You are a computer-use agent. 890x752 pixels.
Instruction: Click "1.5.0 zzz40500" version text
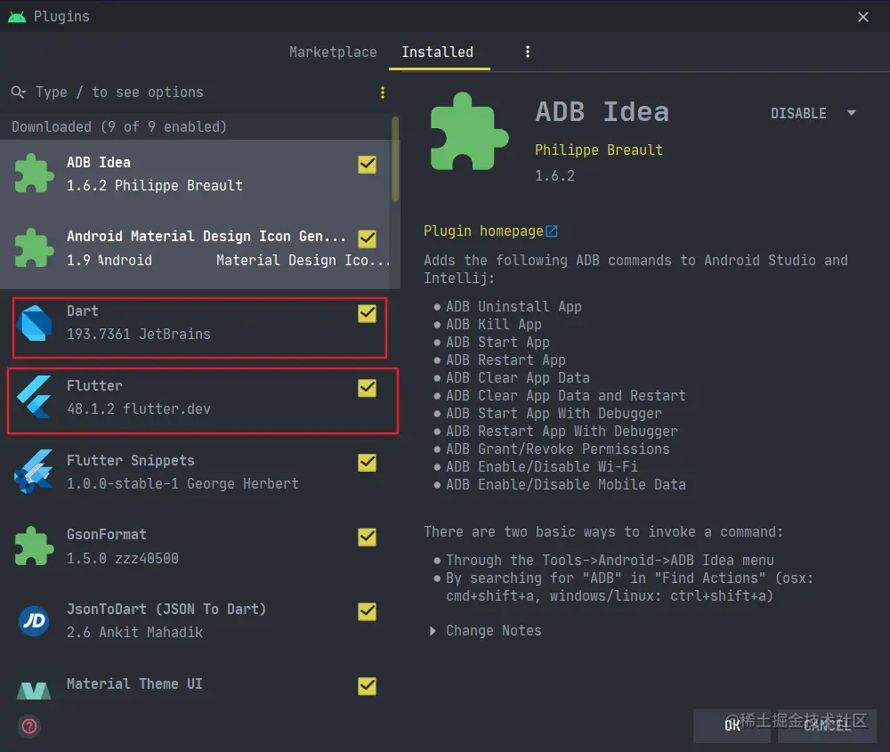pos(123,559)
